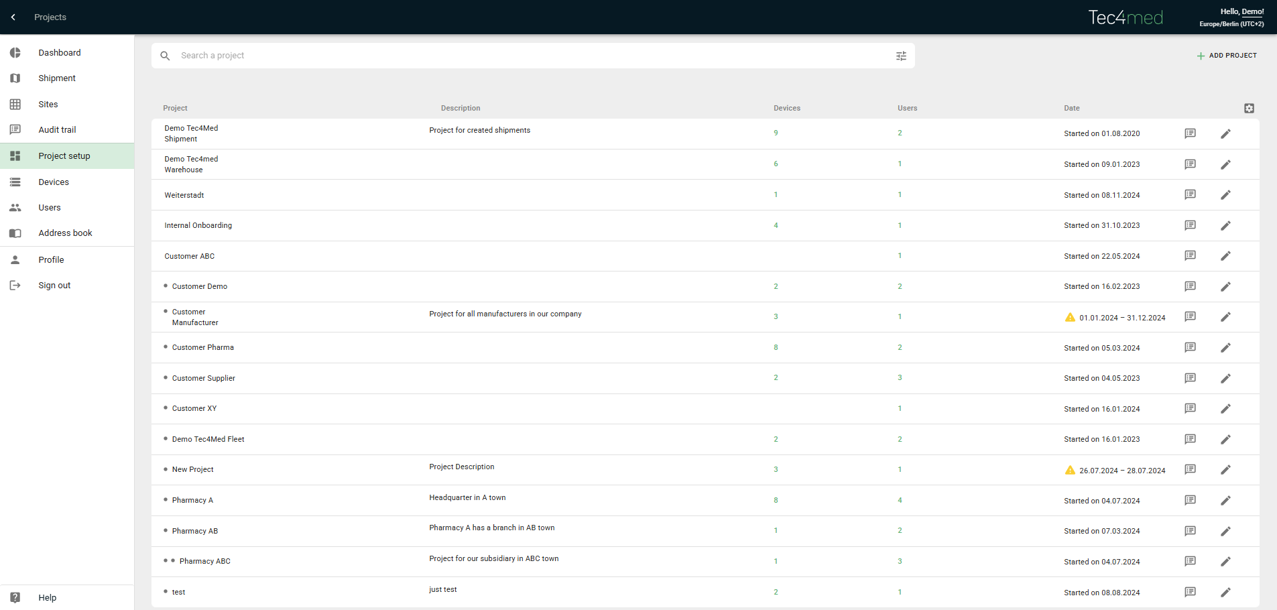Sign out from the sidebar
Image resolution: width=1277 pixels, height=610 pixels.
click(x=54, y=286)
